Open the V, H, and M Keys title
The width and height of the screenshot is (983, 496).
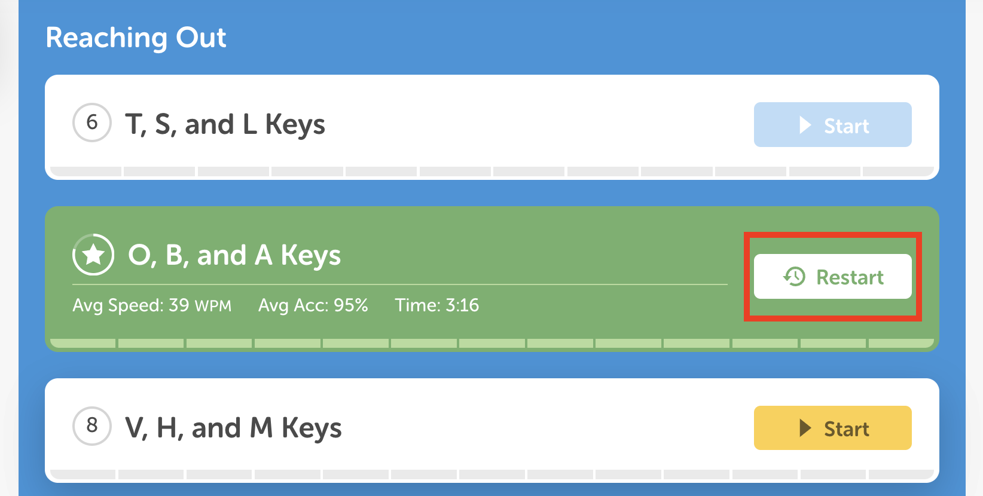[x=233, y=428]
